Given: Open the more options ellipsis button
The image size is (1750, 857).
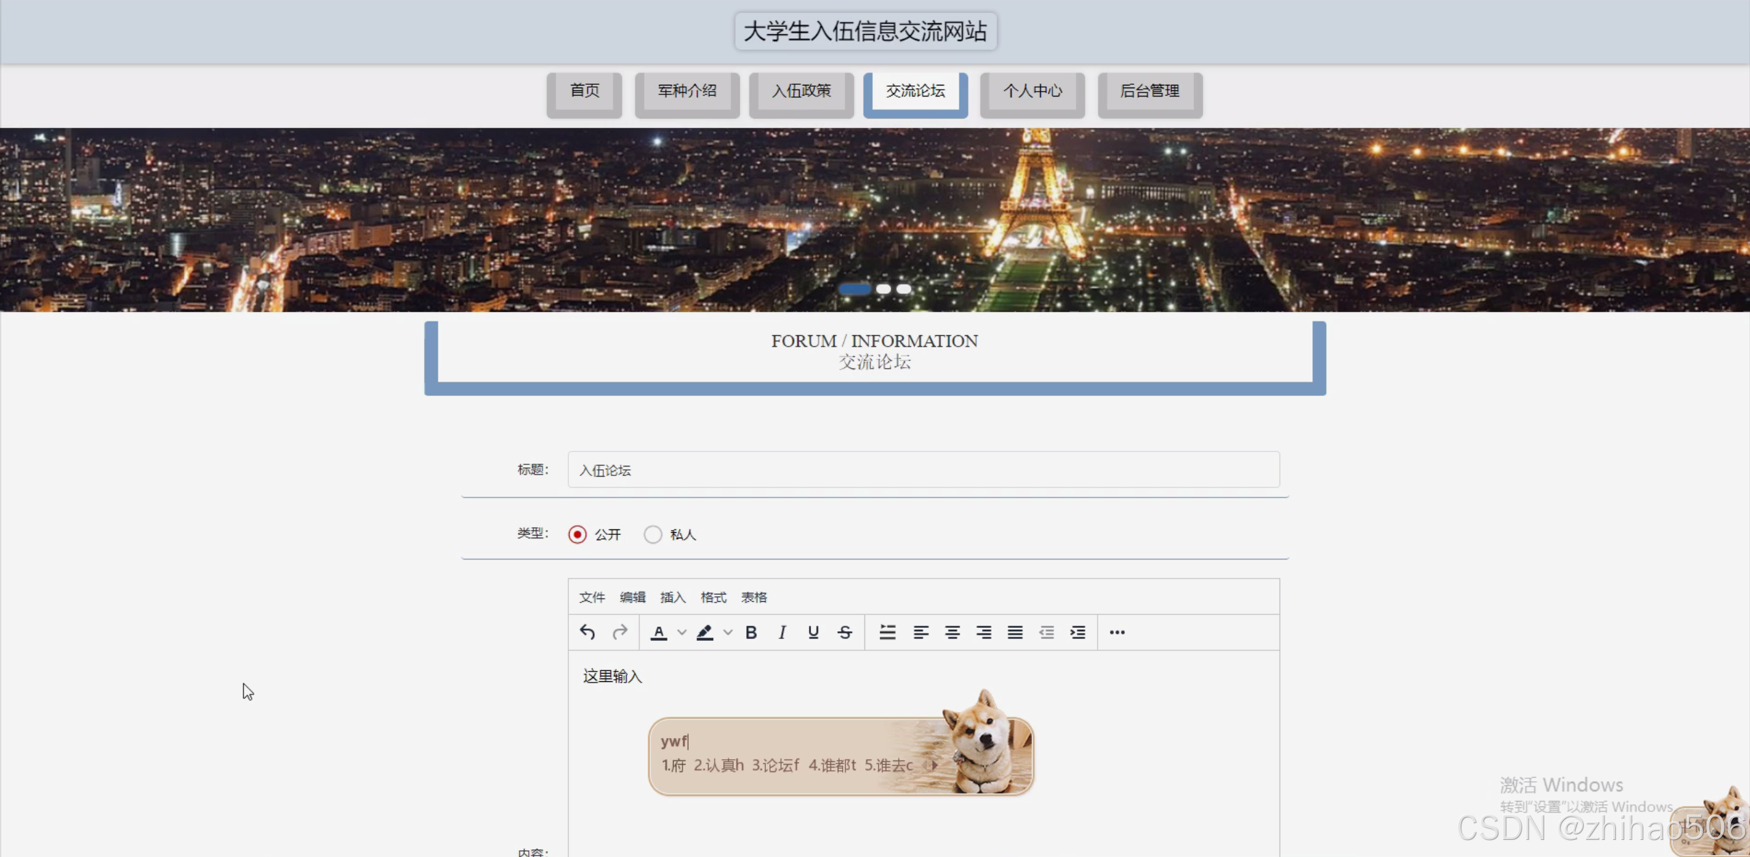Looking at the screenshot, I should (1117, 632).
